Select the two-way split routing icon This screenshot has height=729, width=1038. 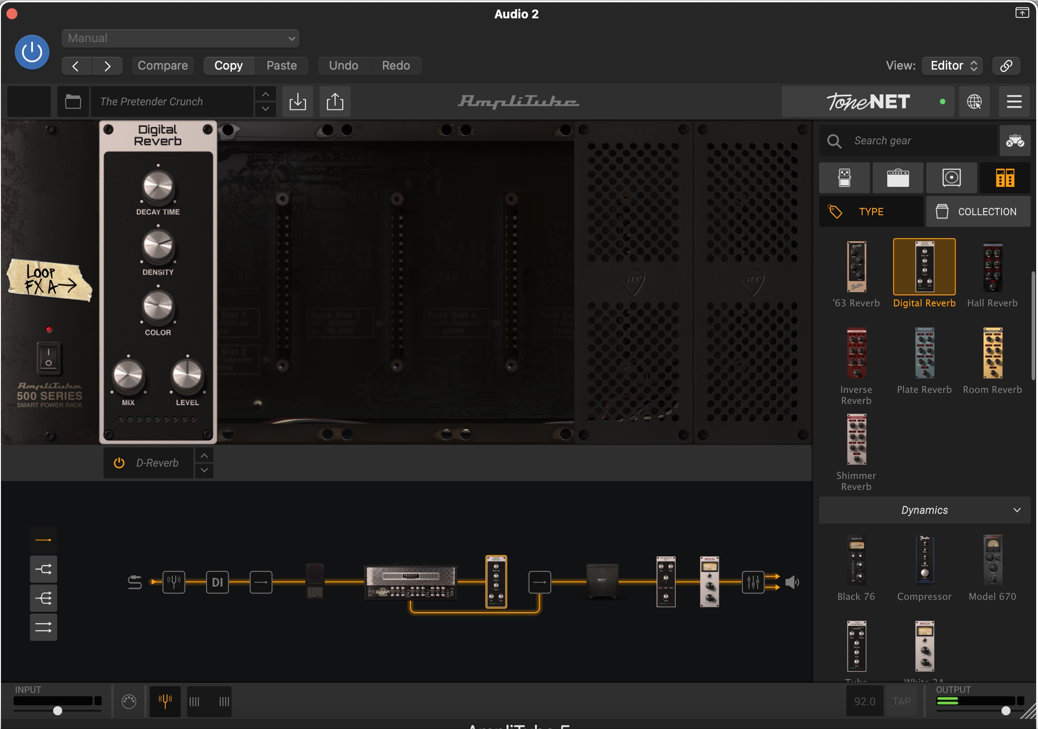pyautogui.click(x=44, y=569)
